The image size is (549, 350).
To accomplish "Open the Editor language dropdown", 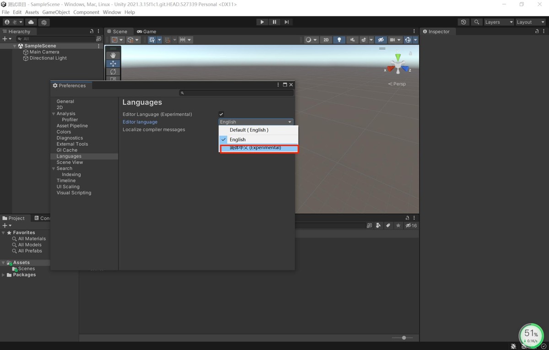I will pos(255,122).
